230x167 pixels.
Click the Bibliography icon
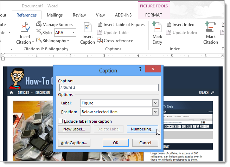39,41
